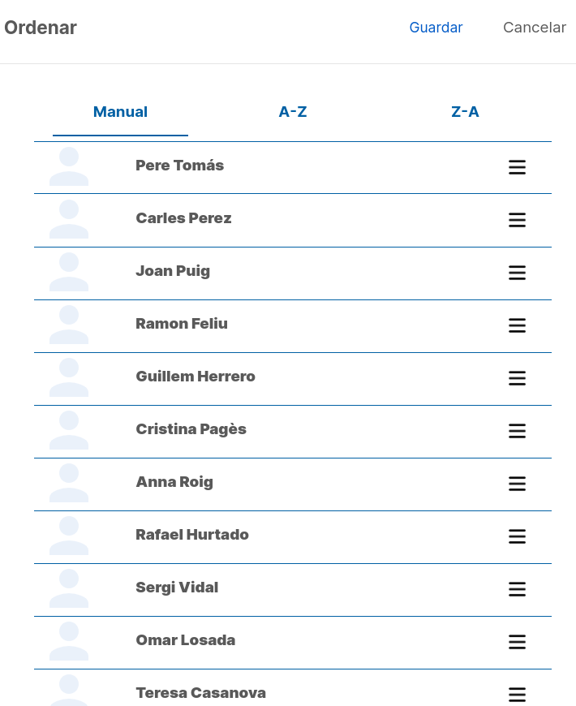Image resolution: width=576 pixels, height=706 pixels.
Task: Select the Anna Roig name entry
Action: click(x=174, y=482)
